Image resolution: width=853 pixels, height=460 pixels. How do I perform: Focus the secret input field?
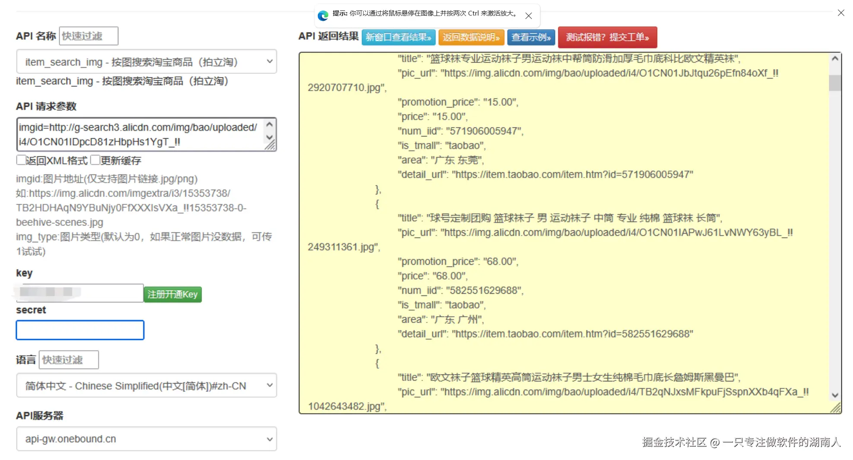coord(80,330)
